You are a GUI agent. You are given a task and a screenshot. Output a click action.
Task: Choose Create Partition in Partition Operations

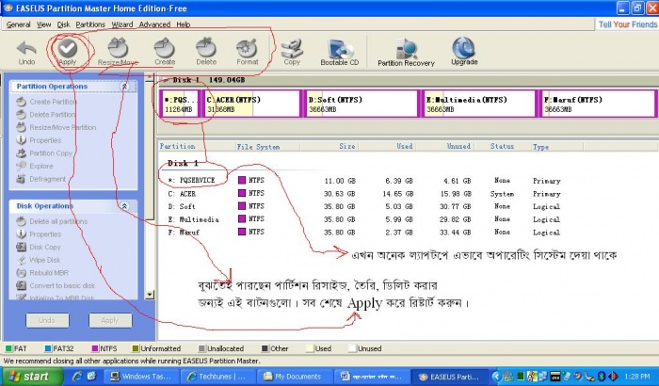pos(47,102)
